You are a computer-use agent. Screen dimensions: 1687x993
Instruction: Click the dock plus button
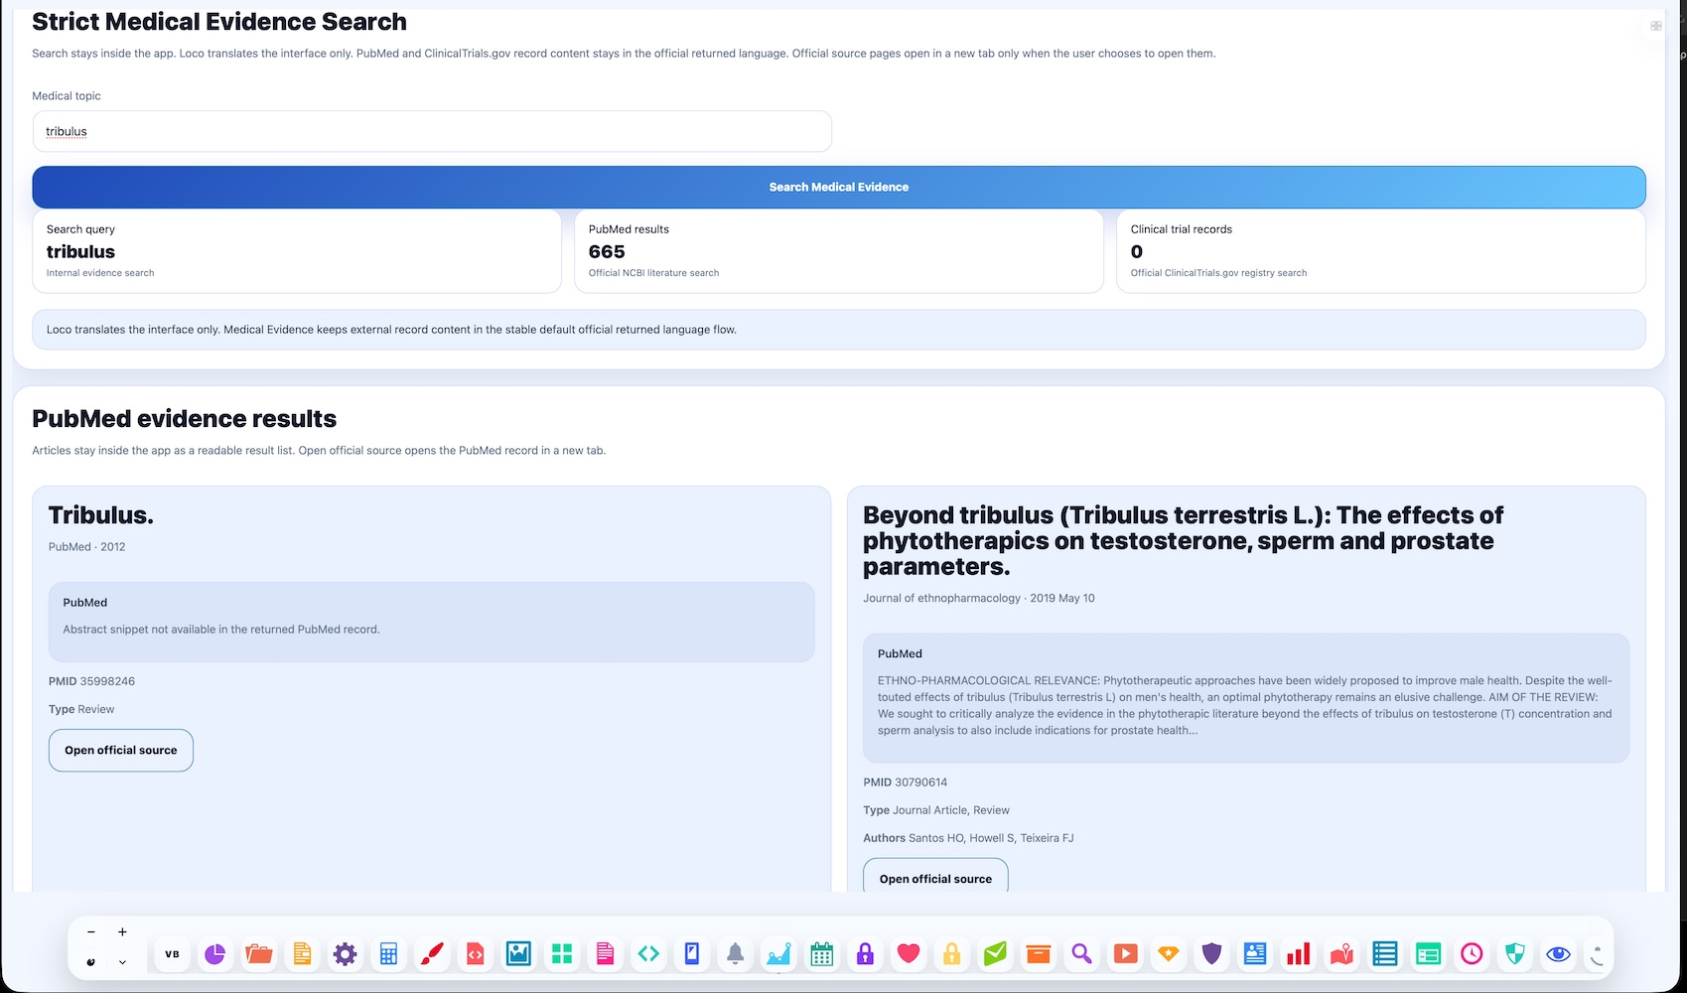pos(122,932)
